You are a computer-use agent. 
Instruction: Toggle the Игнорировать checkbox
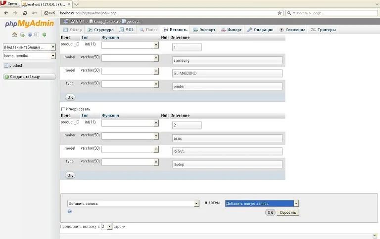click(x=63, y=109)
